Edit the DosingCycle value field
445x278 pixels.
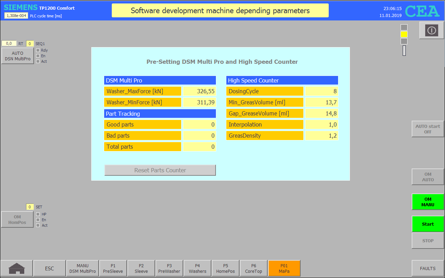click(321, 92)
